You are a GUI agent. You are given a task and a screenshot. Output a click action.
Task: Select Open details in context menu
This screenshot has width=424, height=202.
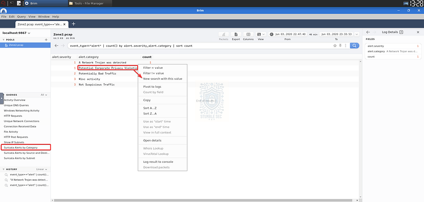163,141
